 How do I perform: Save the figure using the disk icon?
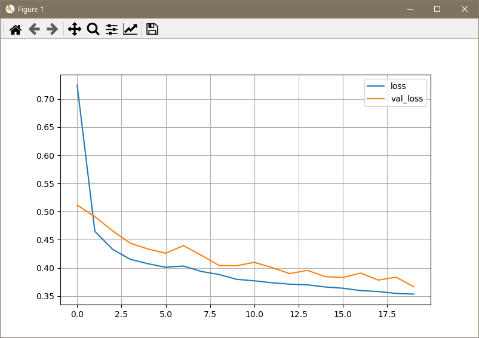(x=152, y=29)
